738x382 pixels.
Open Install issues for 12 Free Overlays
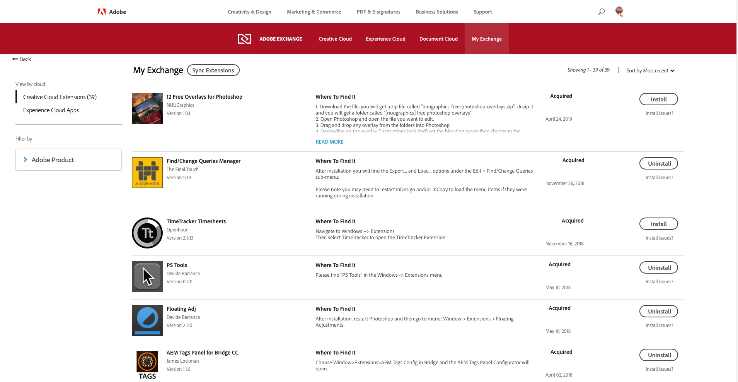[x=659, y=113]
